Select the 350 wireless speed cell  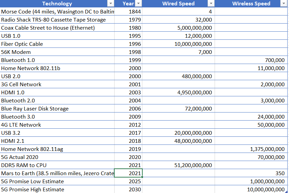tap(251, 173)
